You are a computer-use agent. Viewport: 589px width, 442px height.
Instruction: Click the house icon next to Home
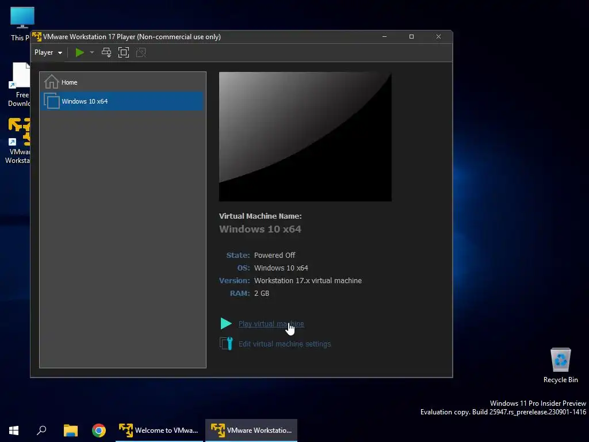51,82
